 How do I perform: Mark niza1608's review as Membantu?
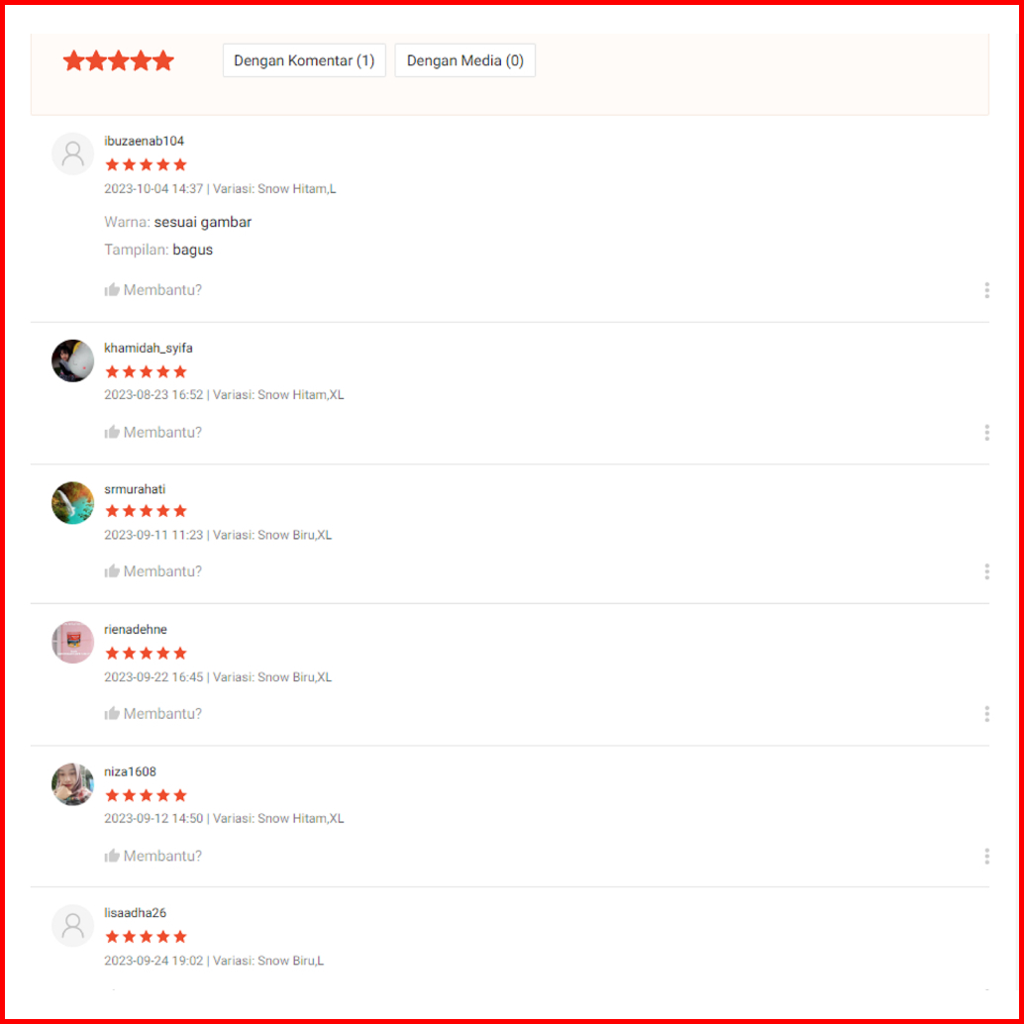[x=154, y=856]
